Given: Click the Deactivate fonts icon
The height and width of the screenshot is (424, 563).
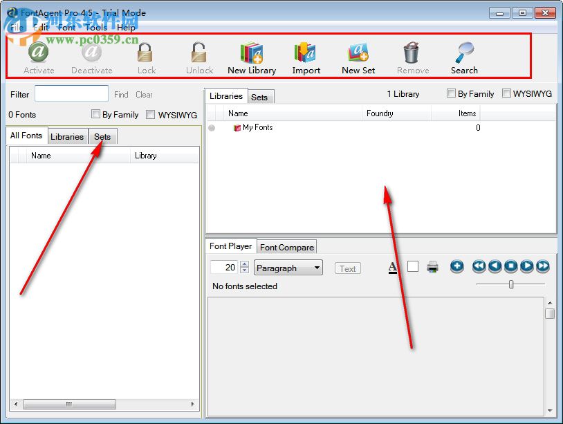Looking at the screenshot, I should click(x=92, y=57).
